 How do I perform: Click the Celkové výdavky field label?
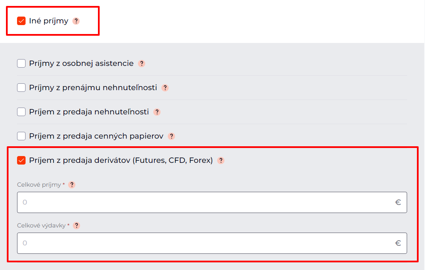tap(41, 225)
